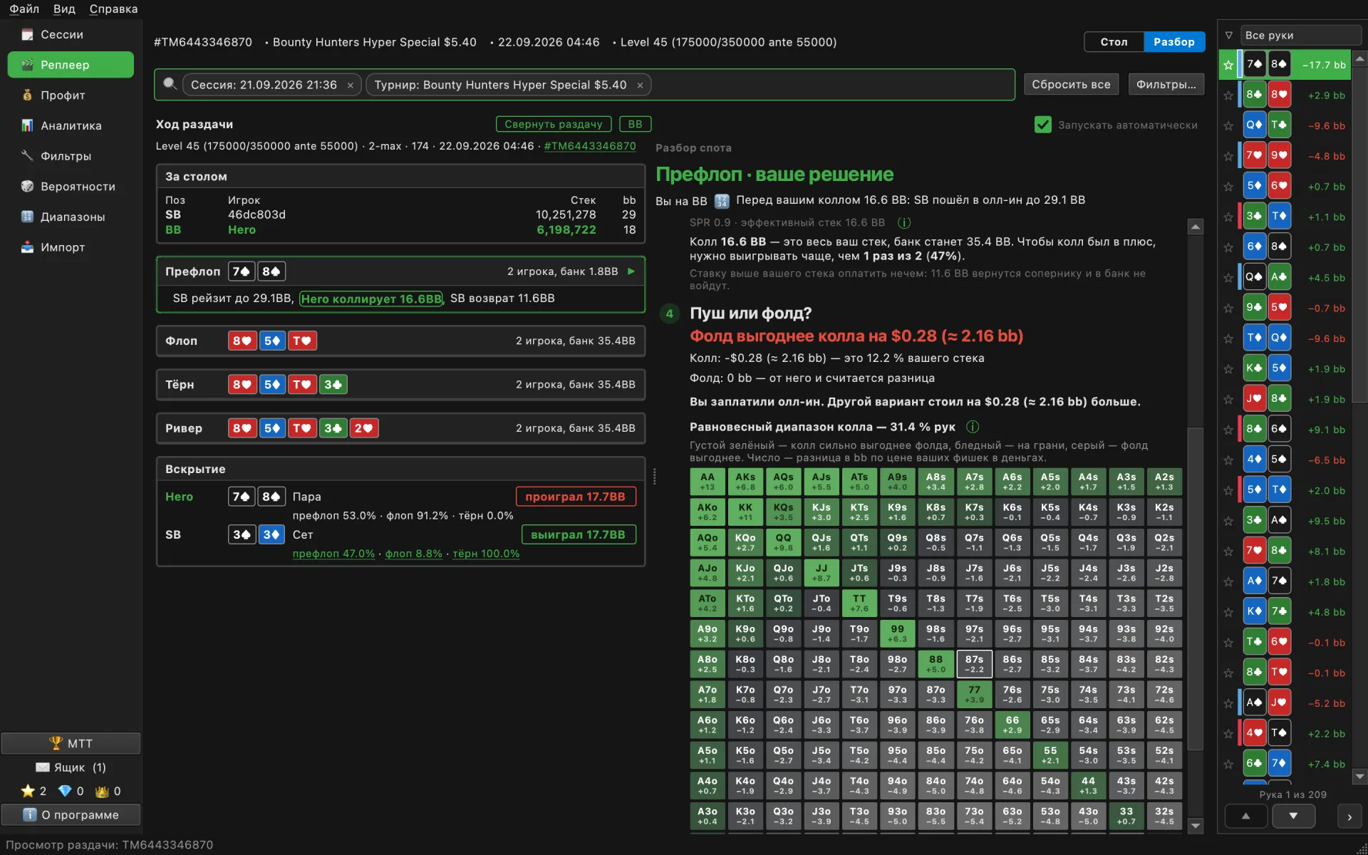Collapse hand with Свернуть раздачу
This screenshot has width=1368, height=855.
click(554, 124)
